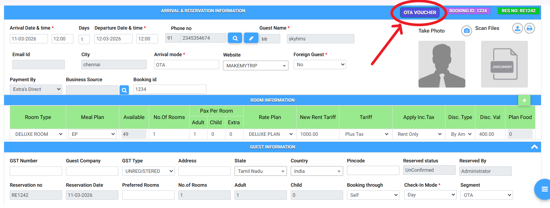
Task: Click the GST Number input field
Action: coord(36,171)
